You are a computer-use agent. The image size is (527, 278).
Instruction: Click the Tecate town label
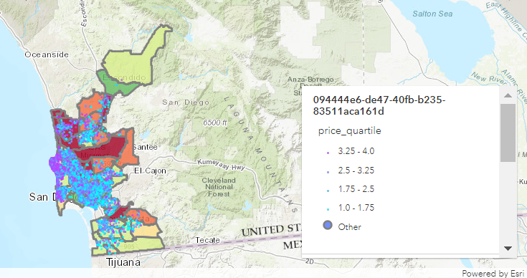point(208,240)
